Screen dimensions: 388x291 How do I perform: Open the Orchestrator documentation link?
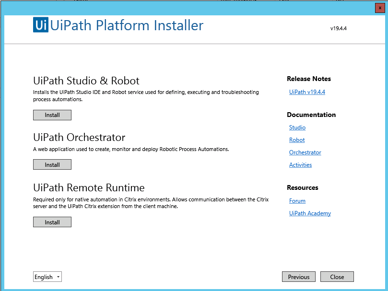click(305, 152)
